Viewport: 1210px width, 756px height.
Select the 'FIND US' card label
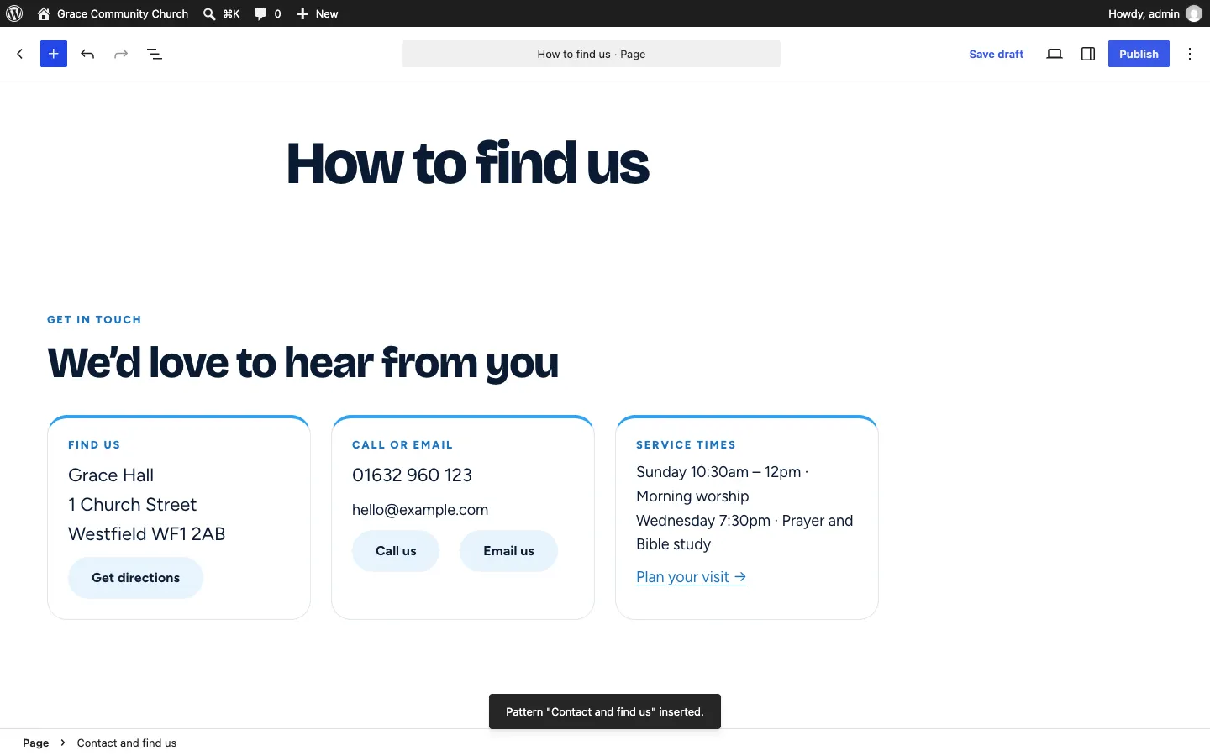[x=94, y=444]
